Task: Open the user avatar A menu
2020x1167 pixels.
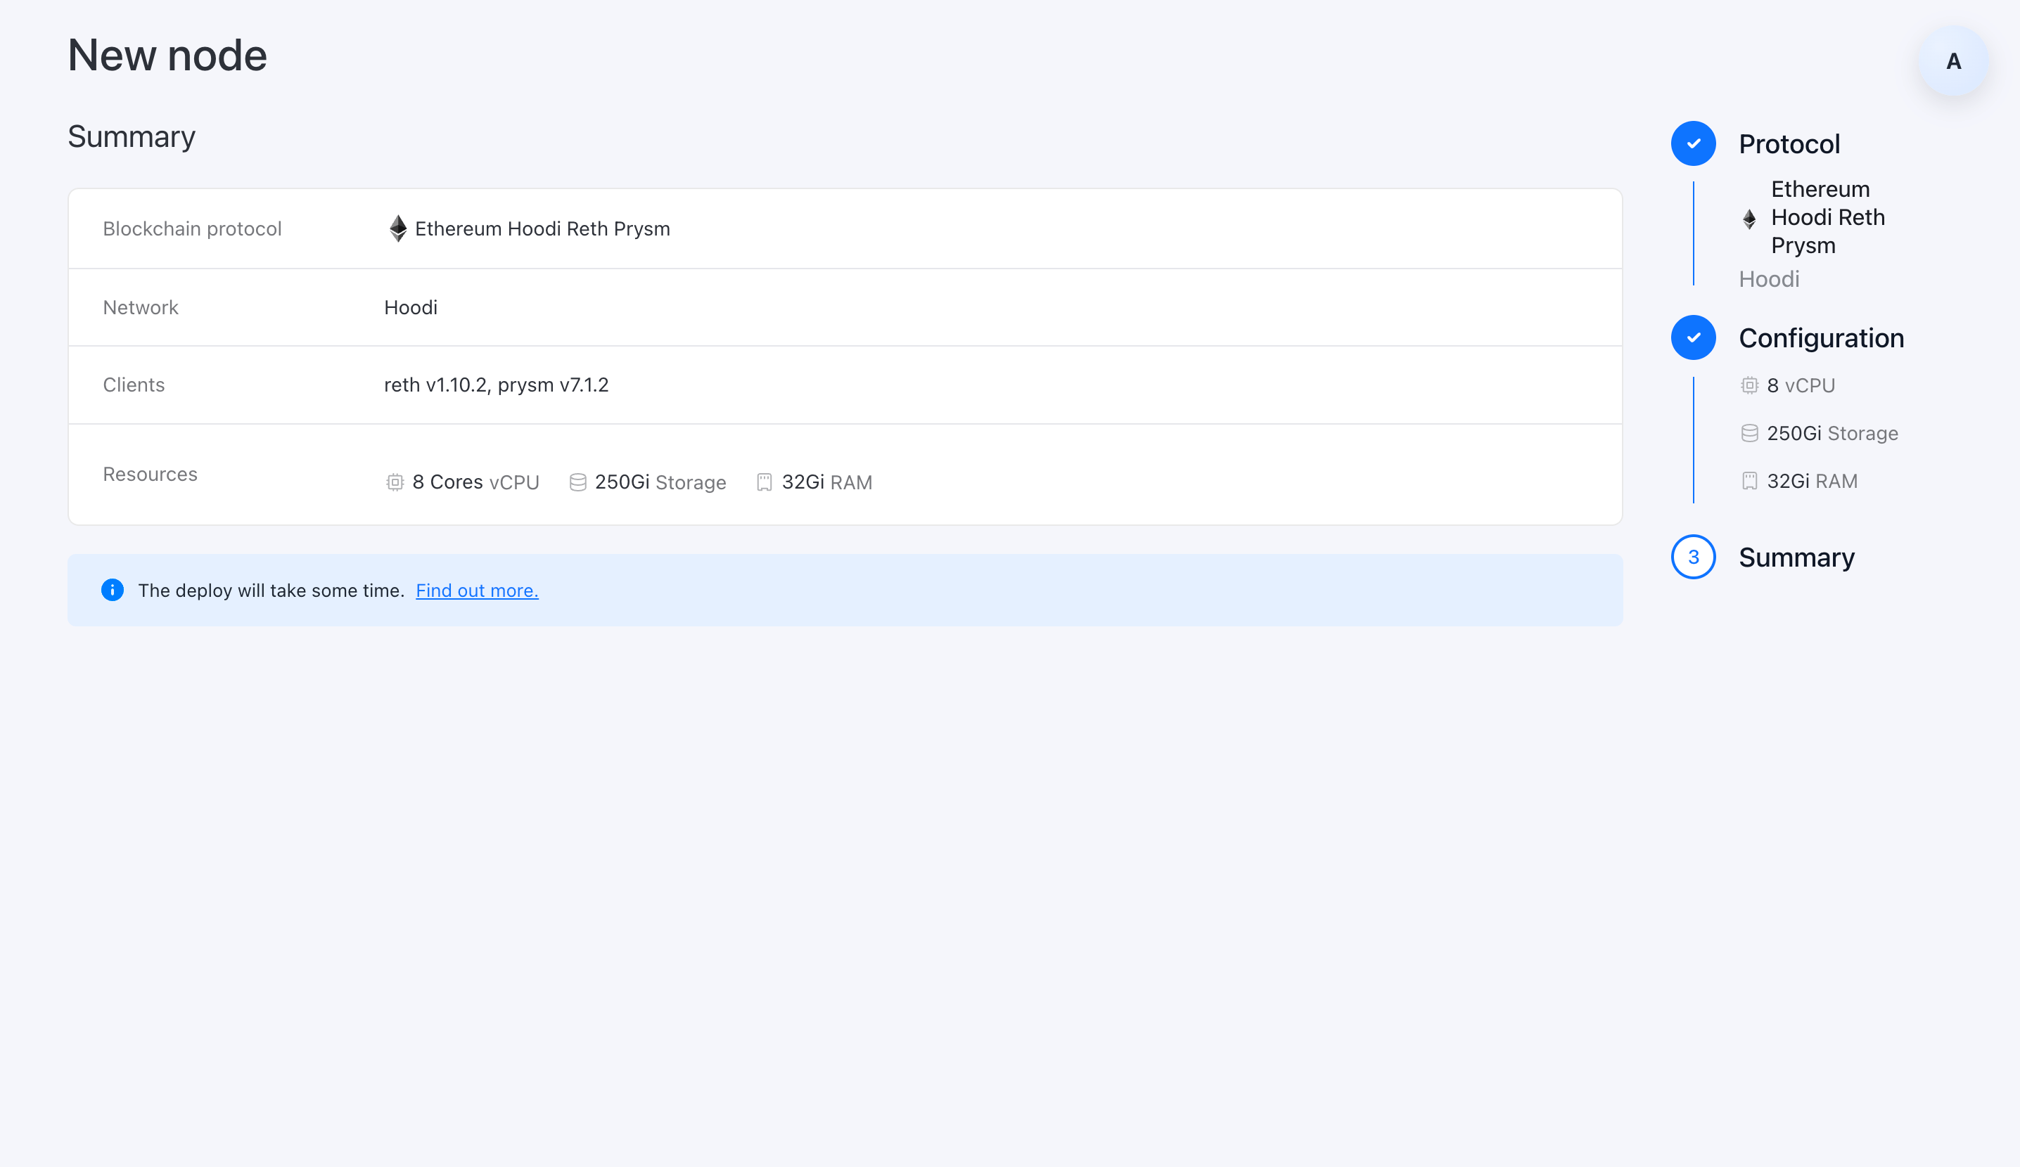Action: click(1952, 62)
